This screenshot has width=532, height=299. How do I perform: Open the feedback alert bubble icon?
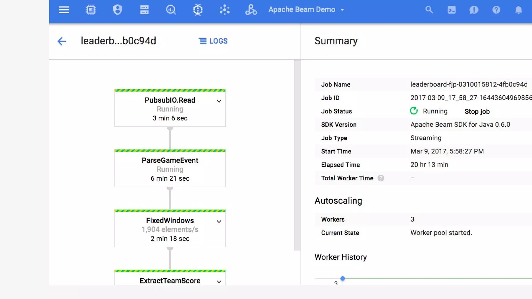coord(474,10)
